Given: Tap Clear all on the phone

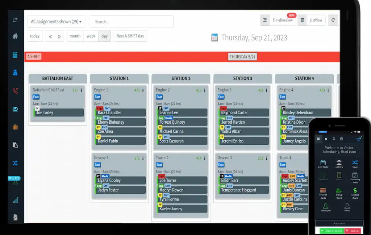Looking at the screenshot, I should [x=353, y=231].
